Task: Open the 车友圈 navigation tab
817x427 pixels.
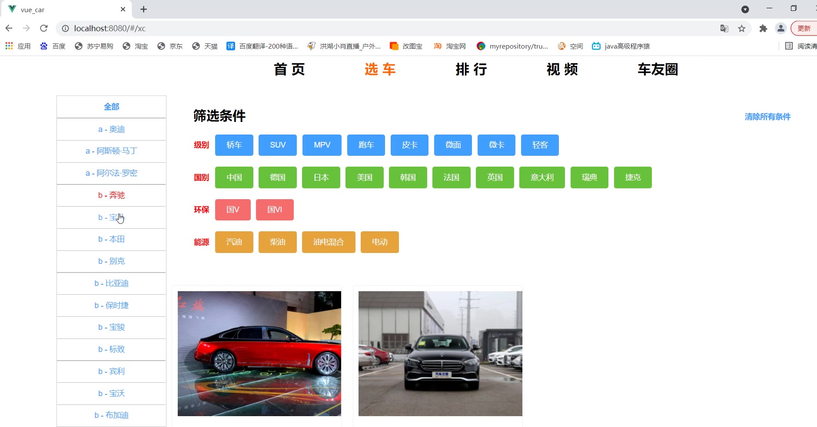Action: [x=658, y=69]
